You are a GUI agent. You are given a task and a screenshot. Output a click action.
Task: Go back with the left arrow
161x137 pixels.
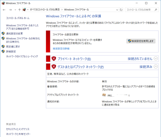tap(4, 10)
